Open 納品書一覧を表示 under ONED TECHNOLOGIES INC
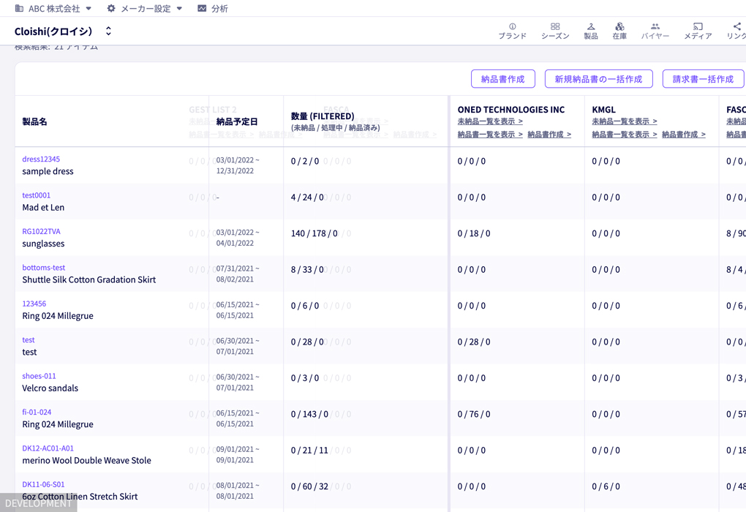 pos(490,135)
